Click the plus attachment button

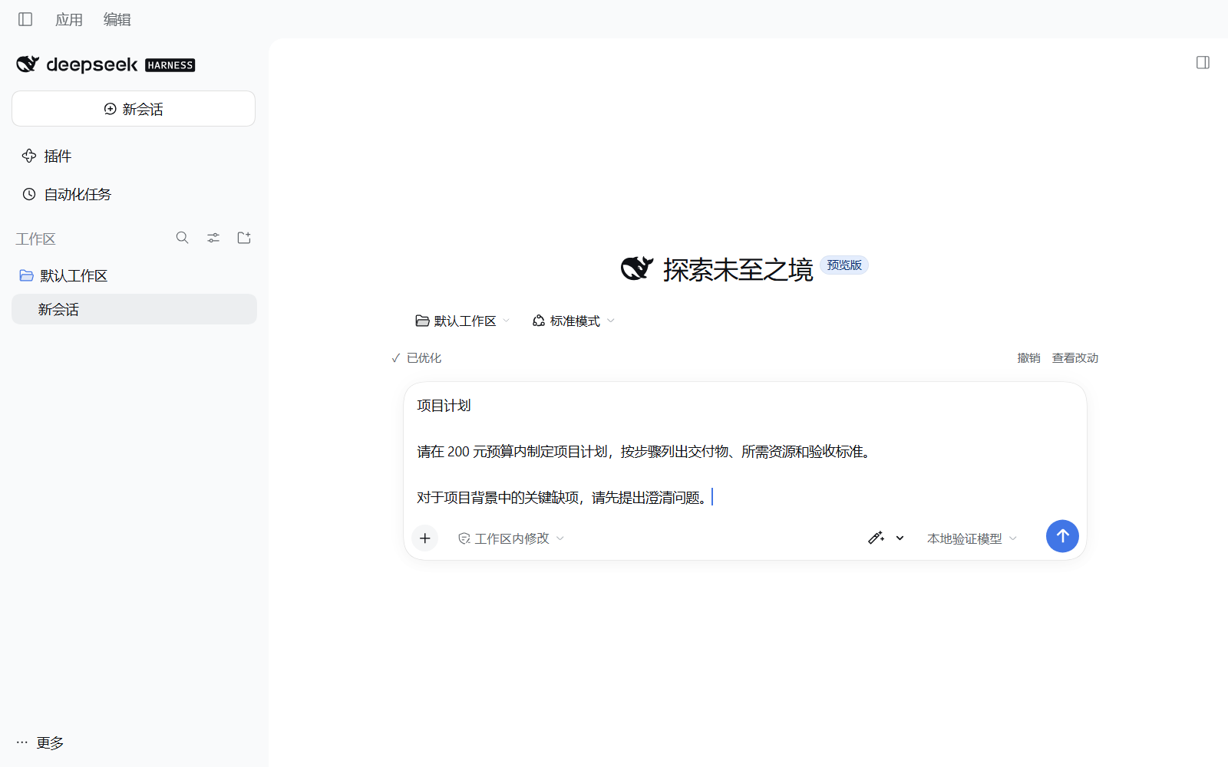click(x=425, y=538)
